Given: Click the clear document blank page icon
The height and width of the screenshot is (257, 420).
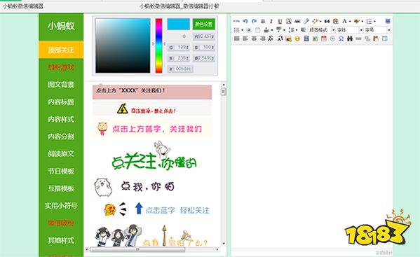Looking at the screenshot, I should [x=257, y=30].
